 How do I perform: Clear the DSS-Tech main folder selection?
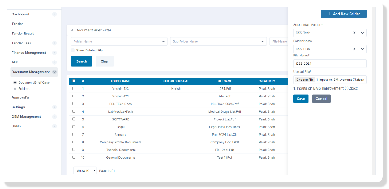355,33
